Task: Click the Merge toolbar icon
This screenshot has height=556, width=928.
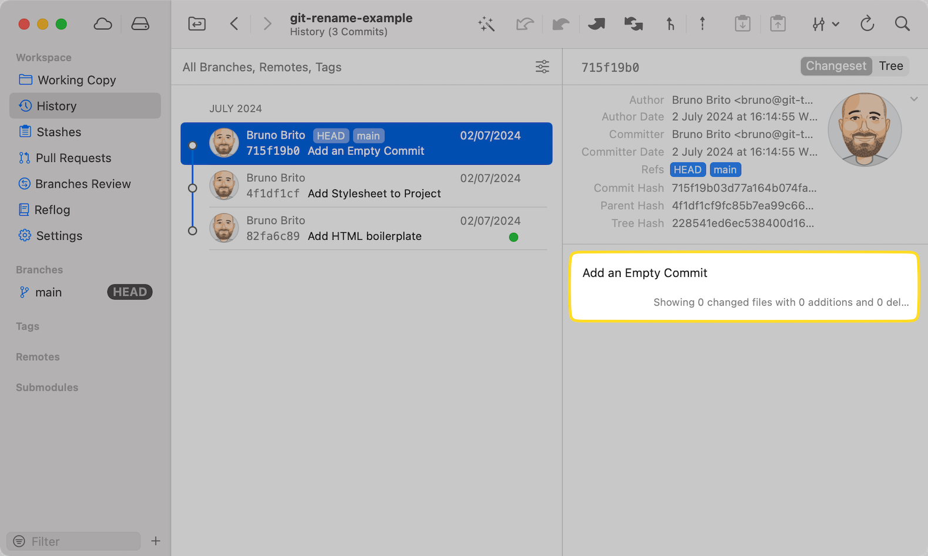Action: coord(597,24)
